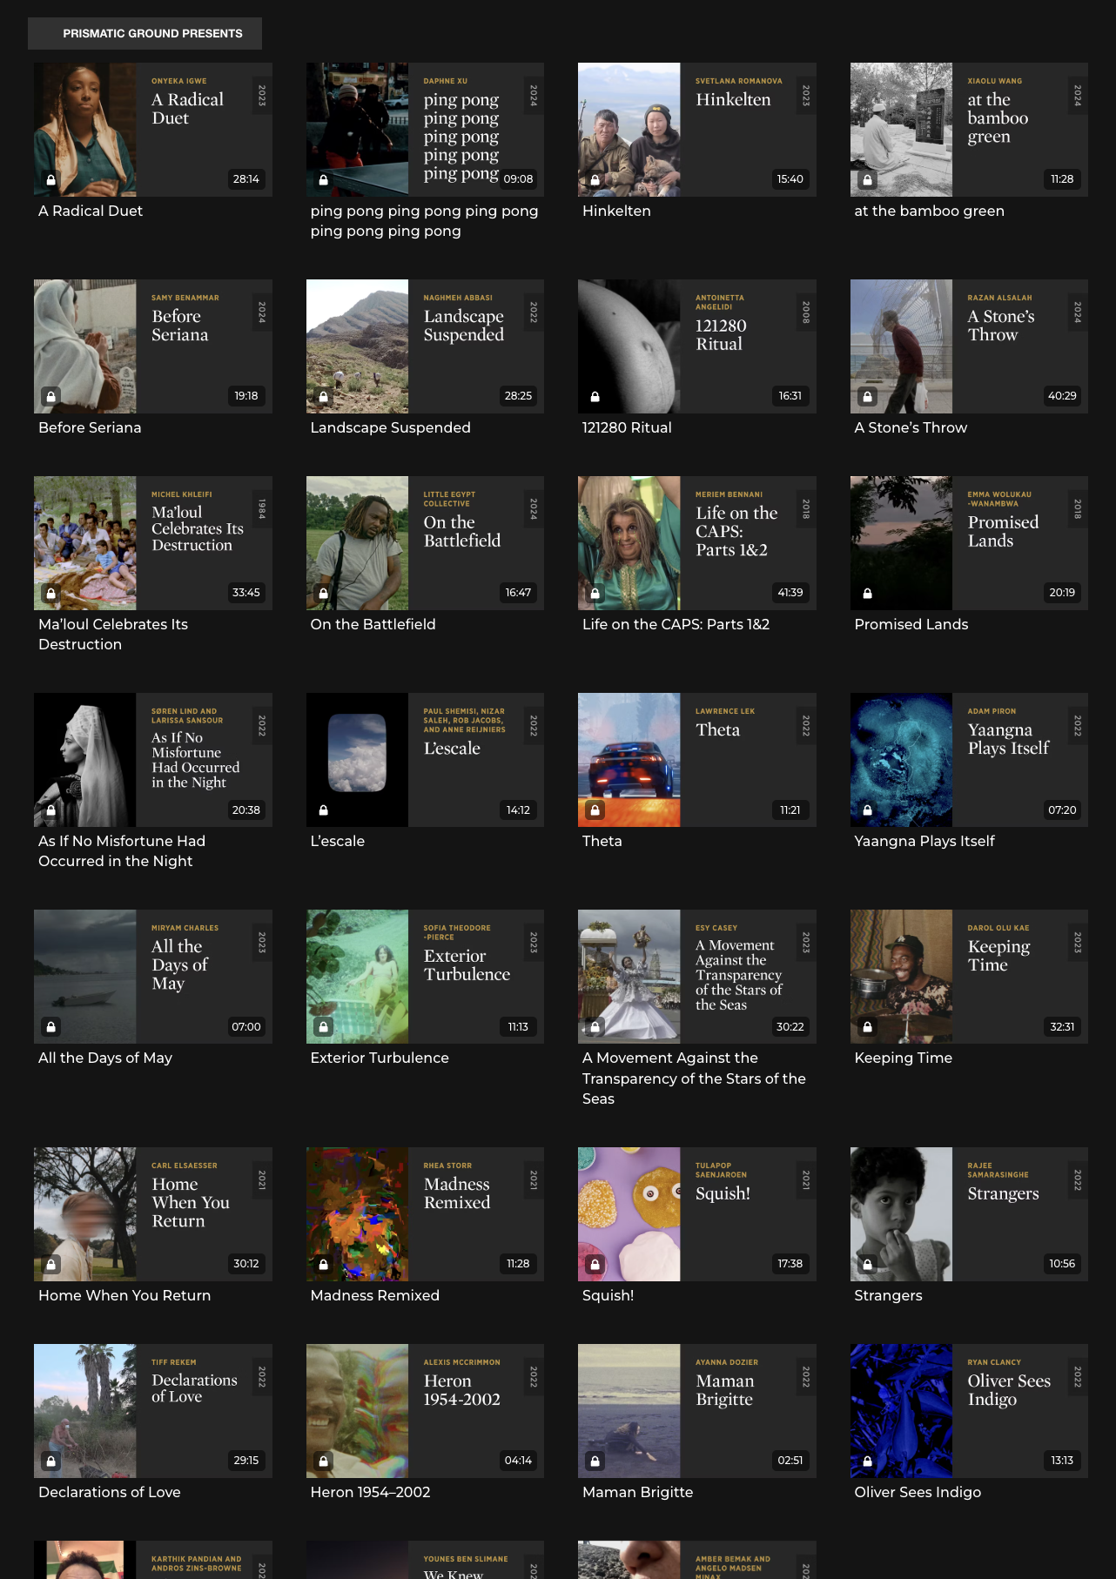Image resolution: width=1116 pixels, height=1579 pixels.
Task: Click the 41:39 duration badge on Life on the CAPS
Action: 790,593
